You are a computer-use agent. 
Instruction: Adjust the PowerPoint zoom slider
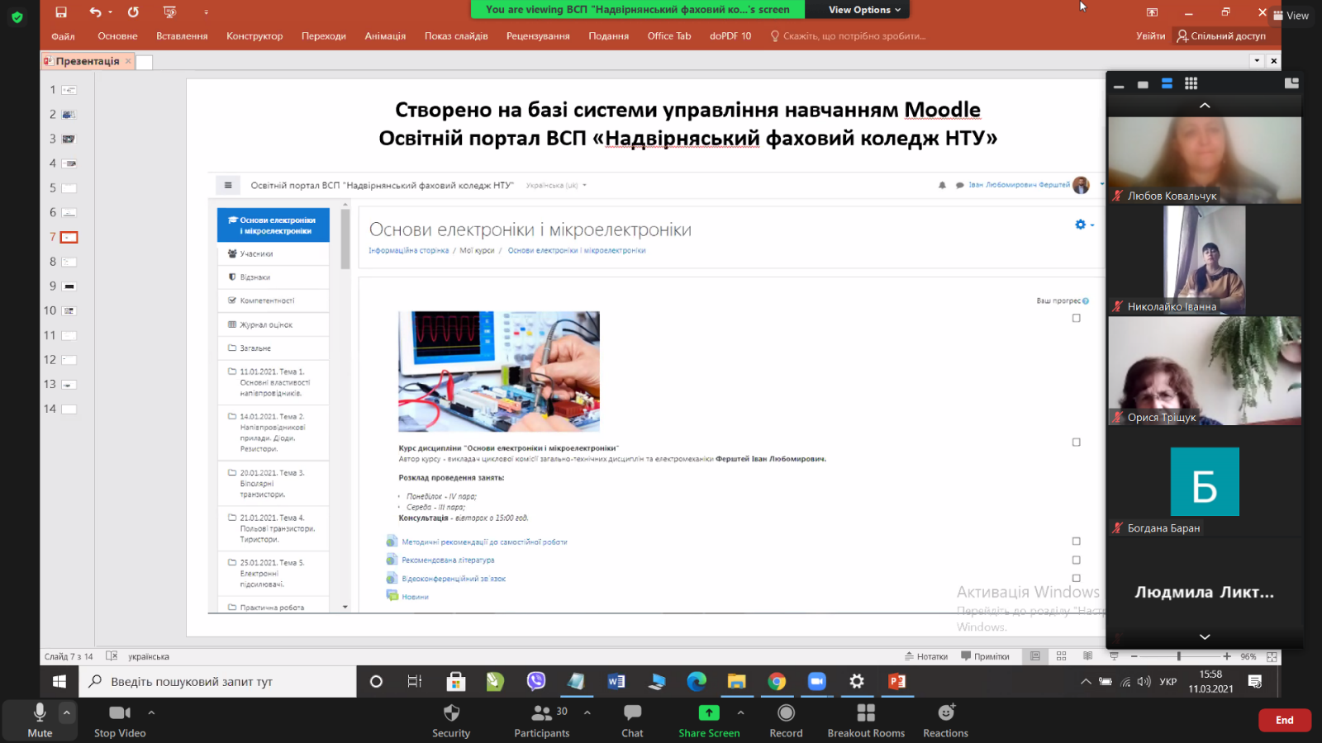click(x=1179, y=656)
